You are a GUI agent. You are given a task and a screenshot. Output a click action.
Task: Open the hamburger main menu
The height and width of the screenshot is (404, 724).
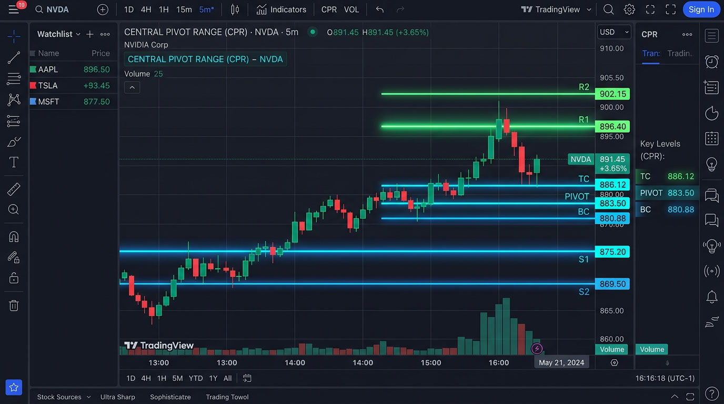click(14, 9)
